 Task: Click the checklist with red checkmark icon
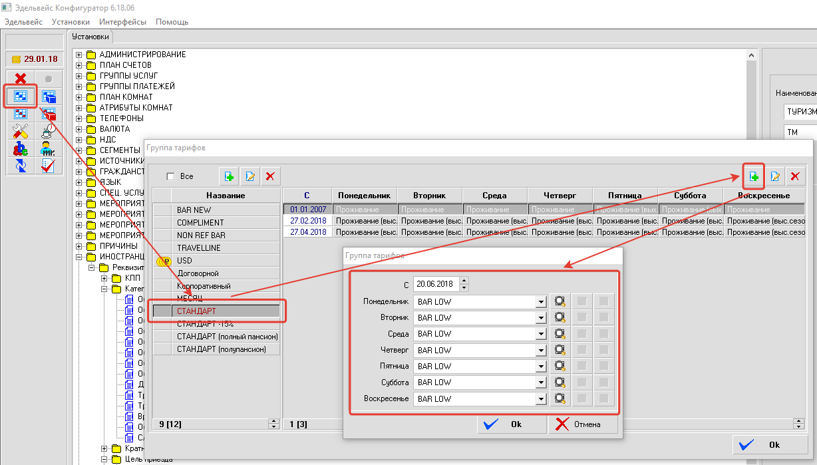point(48,166)
